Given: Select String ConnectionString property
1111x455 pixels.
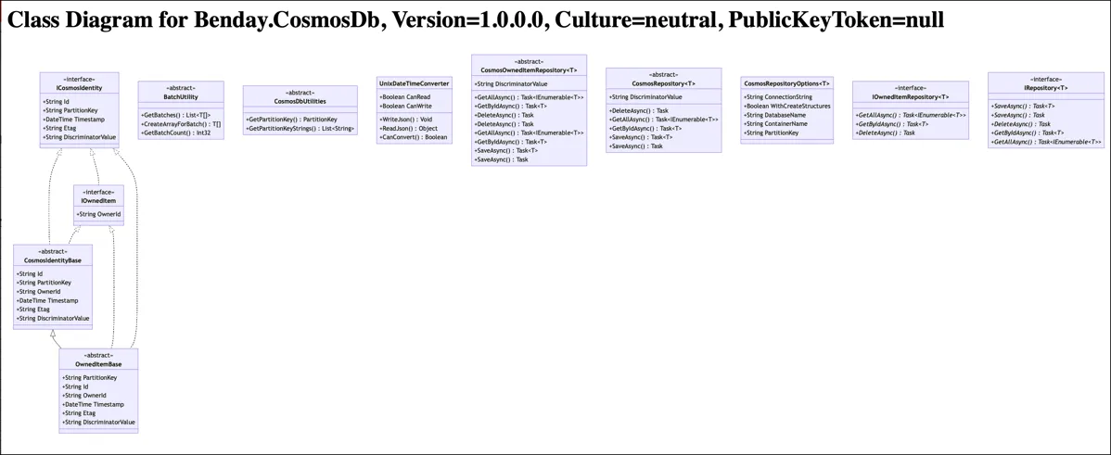Looking at the screenshot, I should [779, 97].
